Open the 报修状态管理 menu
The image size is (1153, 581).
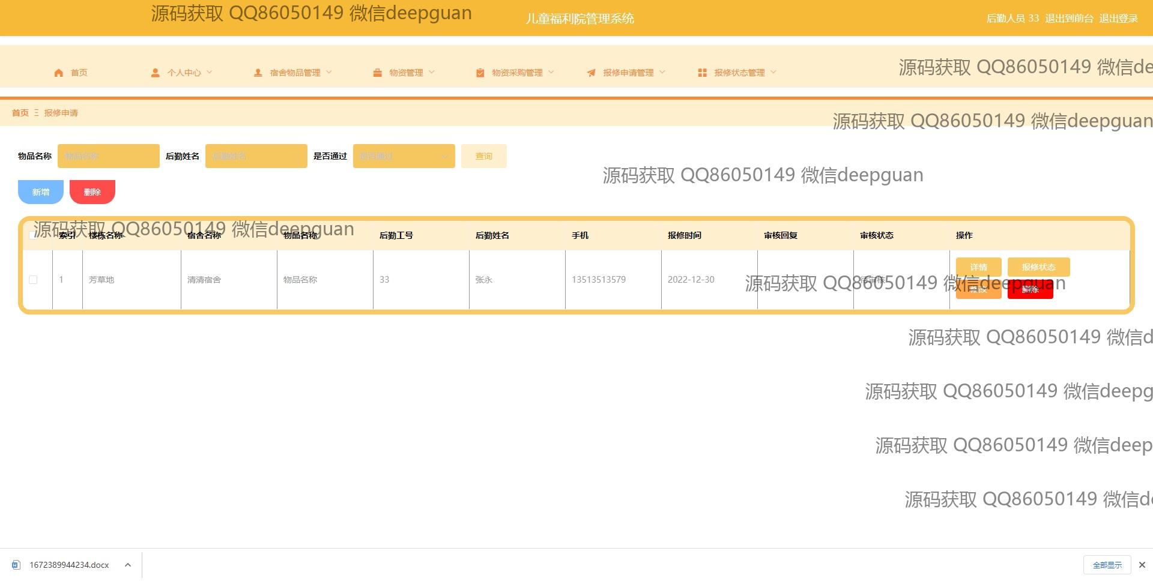739,73
